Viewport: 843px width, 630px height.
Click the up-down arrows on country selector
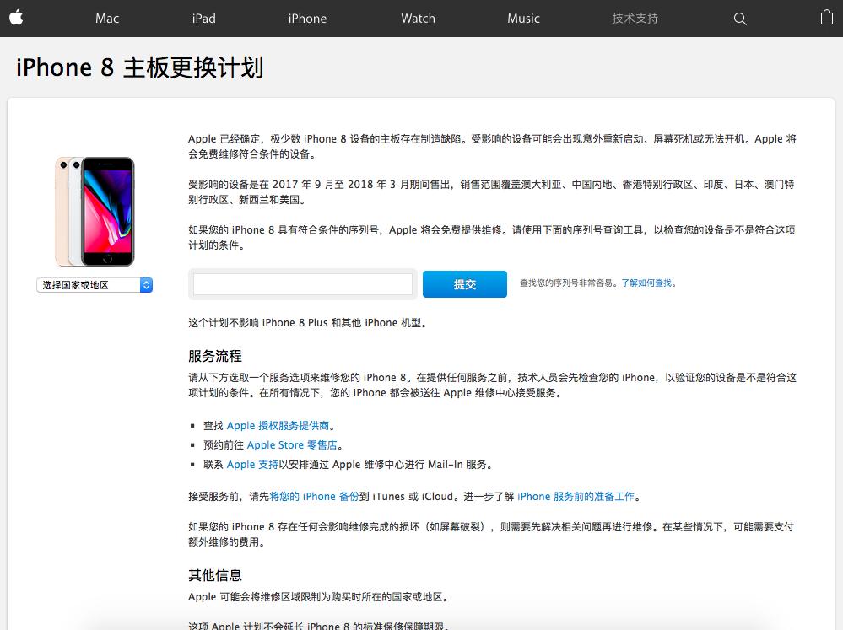point(146,284)
